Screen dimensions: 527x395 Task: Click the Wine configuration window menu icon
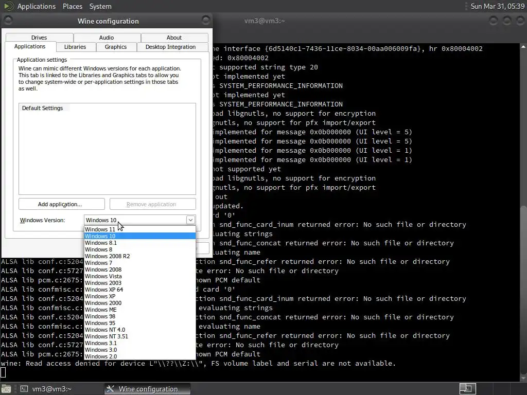point(8,21)
